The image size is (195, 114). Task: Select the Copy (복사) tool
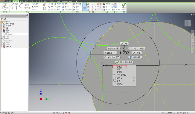51,7
